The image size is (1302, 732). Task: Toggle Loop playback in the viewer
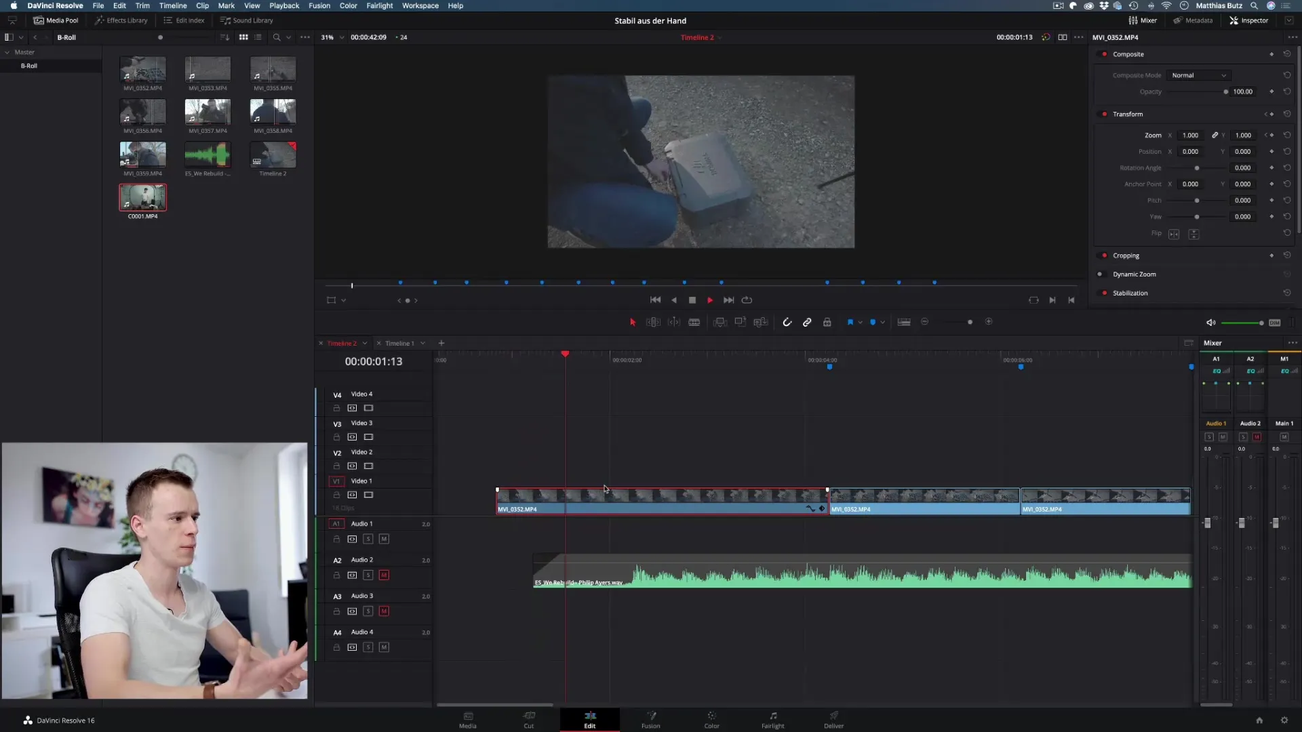[x=747, y=300]
